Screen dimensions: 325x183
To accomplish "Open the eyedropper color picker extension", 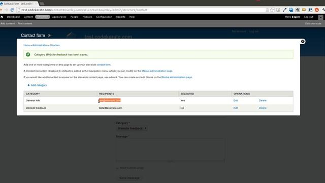I will point(284,10).
